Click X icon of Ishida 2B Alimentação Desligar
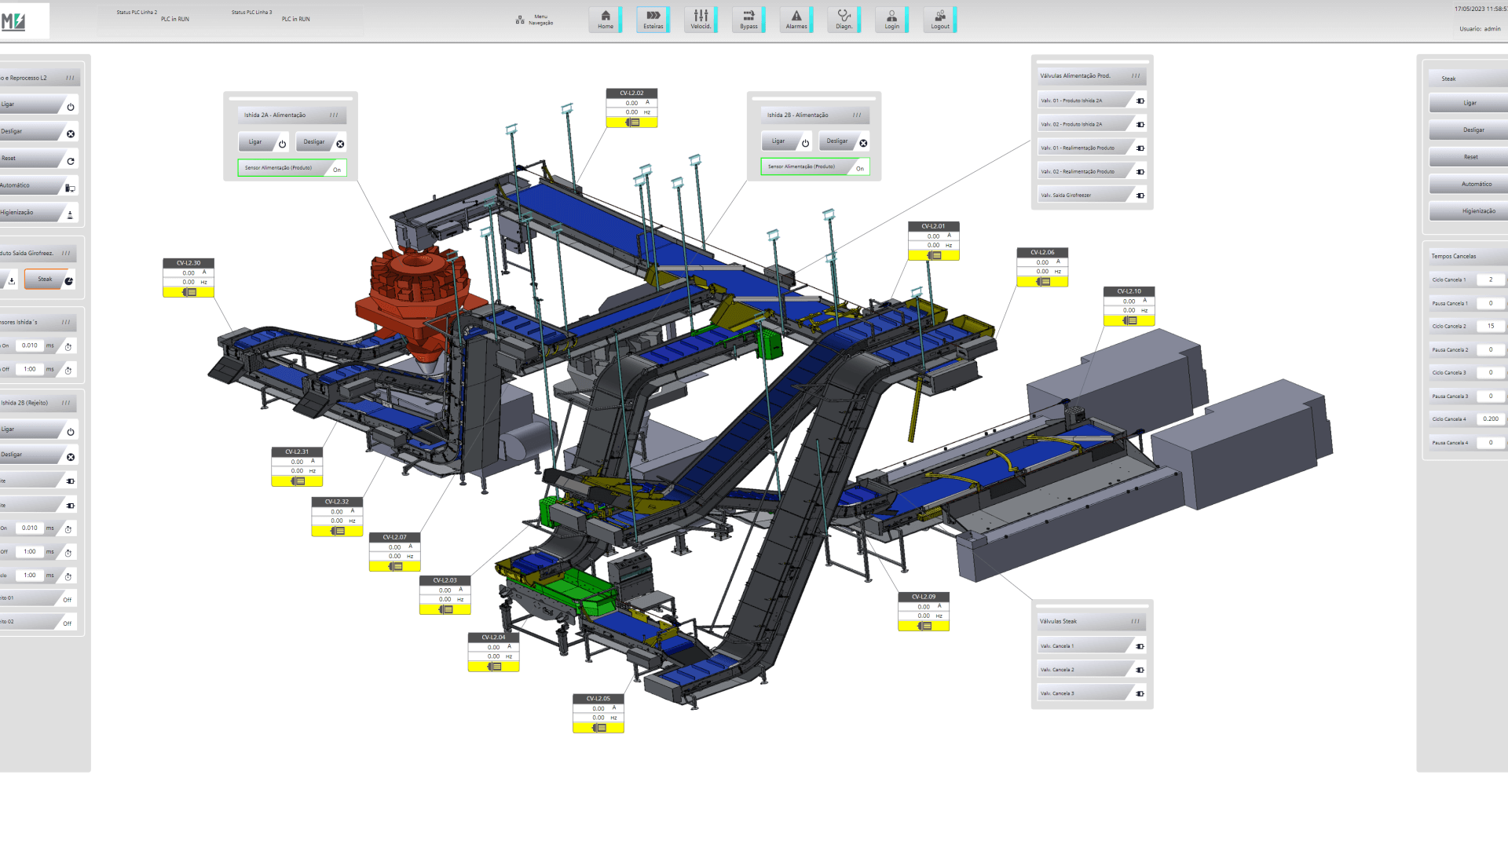The image size is (1508, 848). [x=863, y=143]
